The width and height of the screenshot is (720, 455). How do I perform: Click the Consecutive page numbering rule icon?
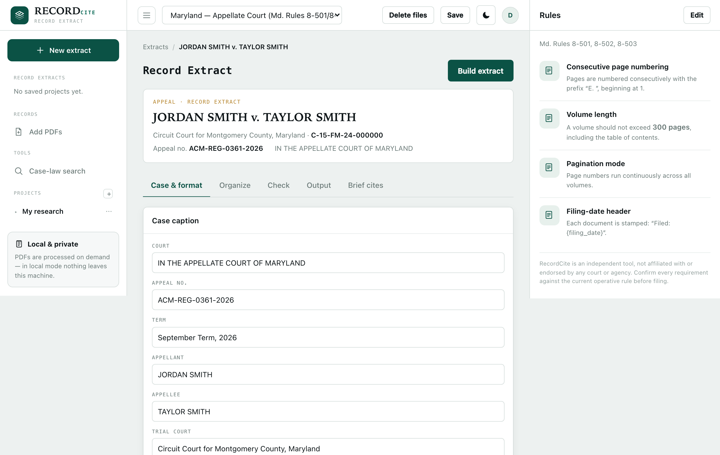point(549,71)
